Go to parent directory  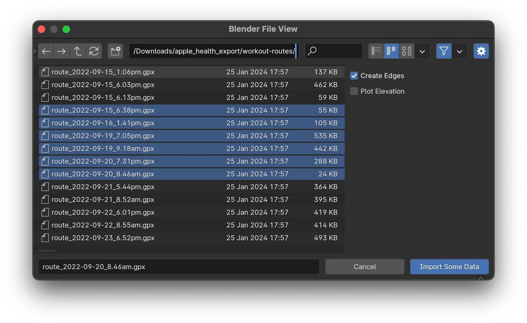(78, 51)
